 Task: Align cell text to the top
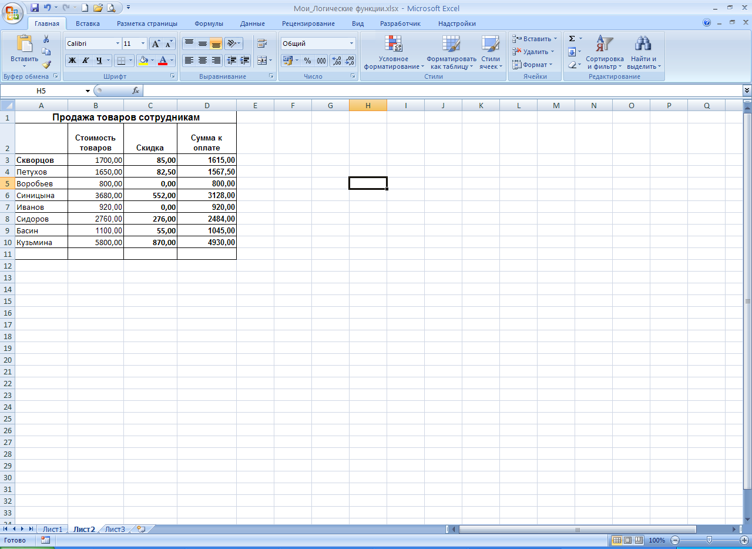pos(189,43)
